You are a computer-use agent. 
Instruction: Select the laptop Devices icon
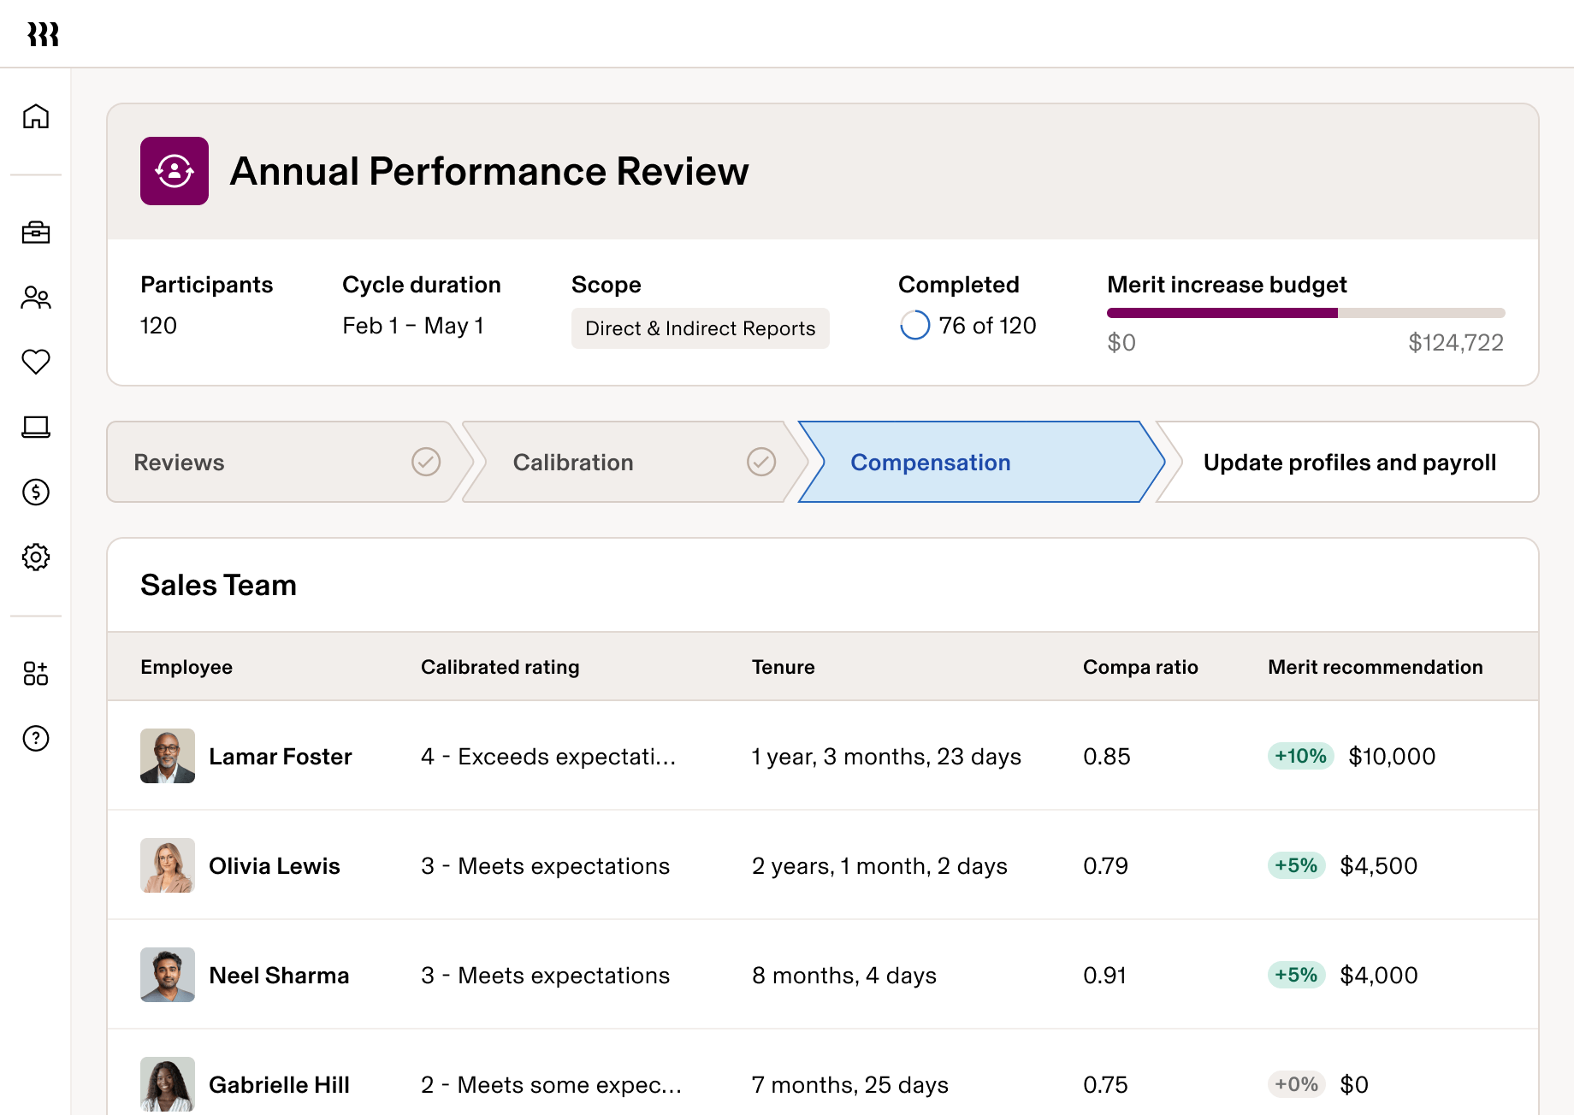(35, 428)
